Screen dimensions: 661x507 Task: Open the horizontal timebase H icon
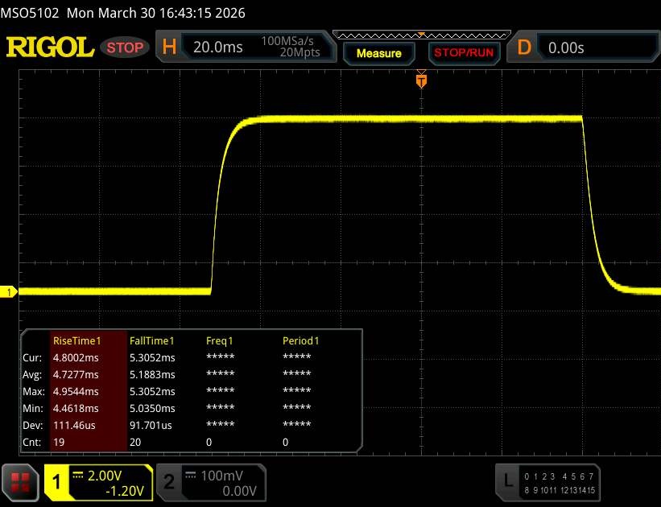[x=169, y=47]
